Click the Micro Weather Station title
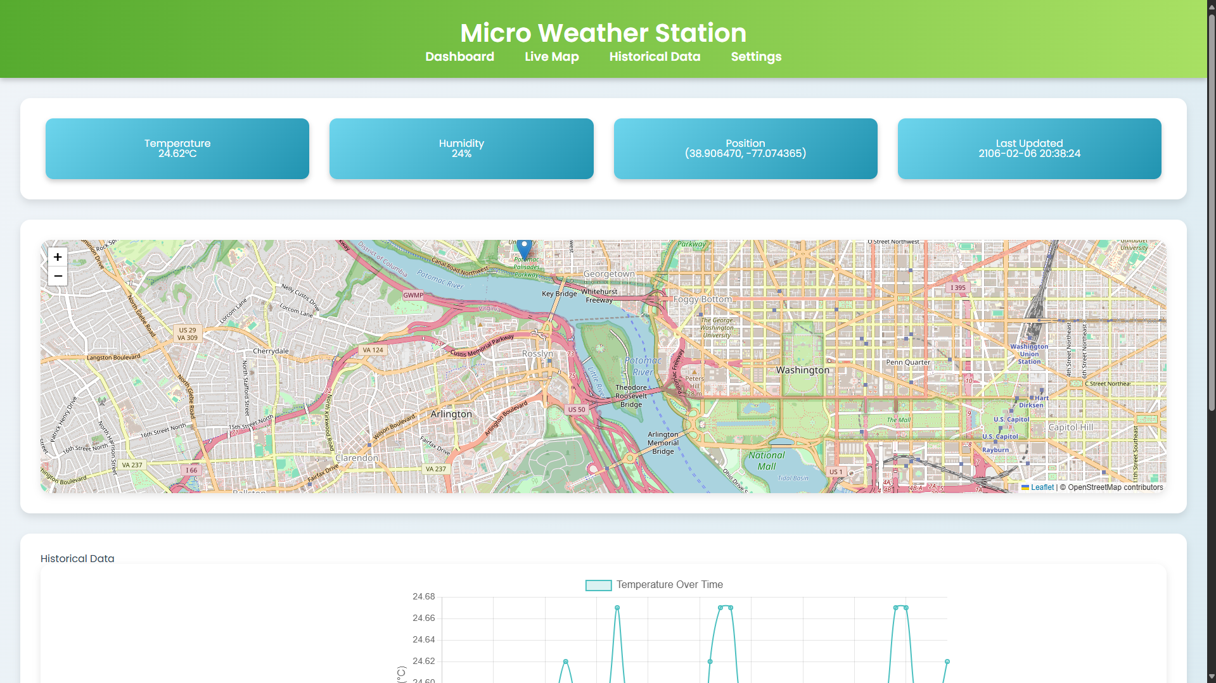 click(603, 33)
